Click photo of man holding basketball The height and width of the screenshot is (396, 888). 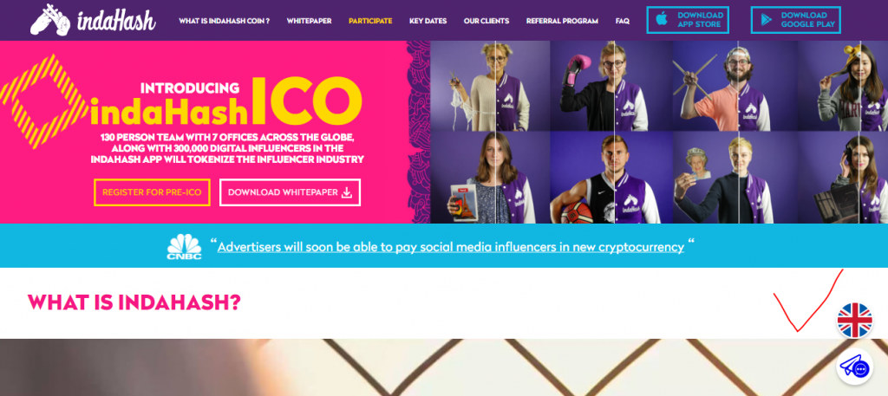(x=611, y=178)
